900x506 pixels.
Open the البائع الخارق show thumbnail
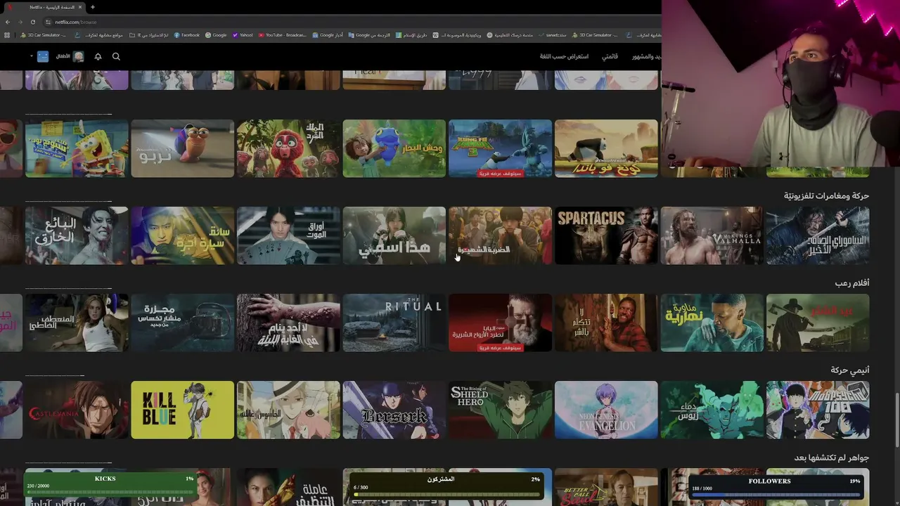(77, 235)
